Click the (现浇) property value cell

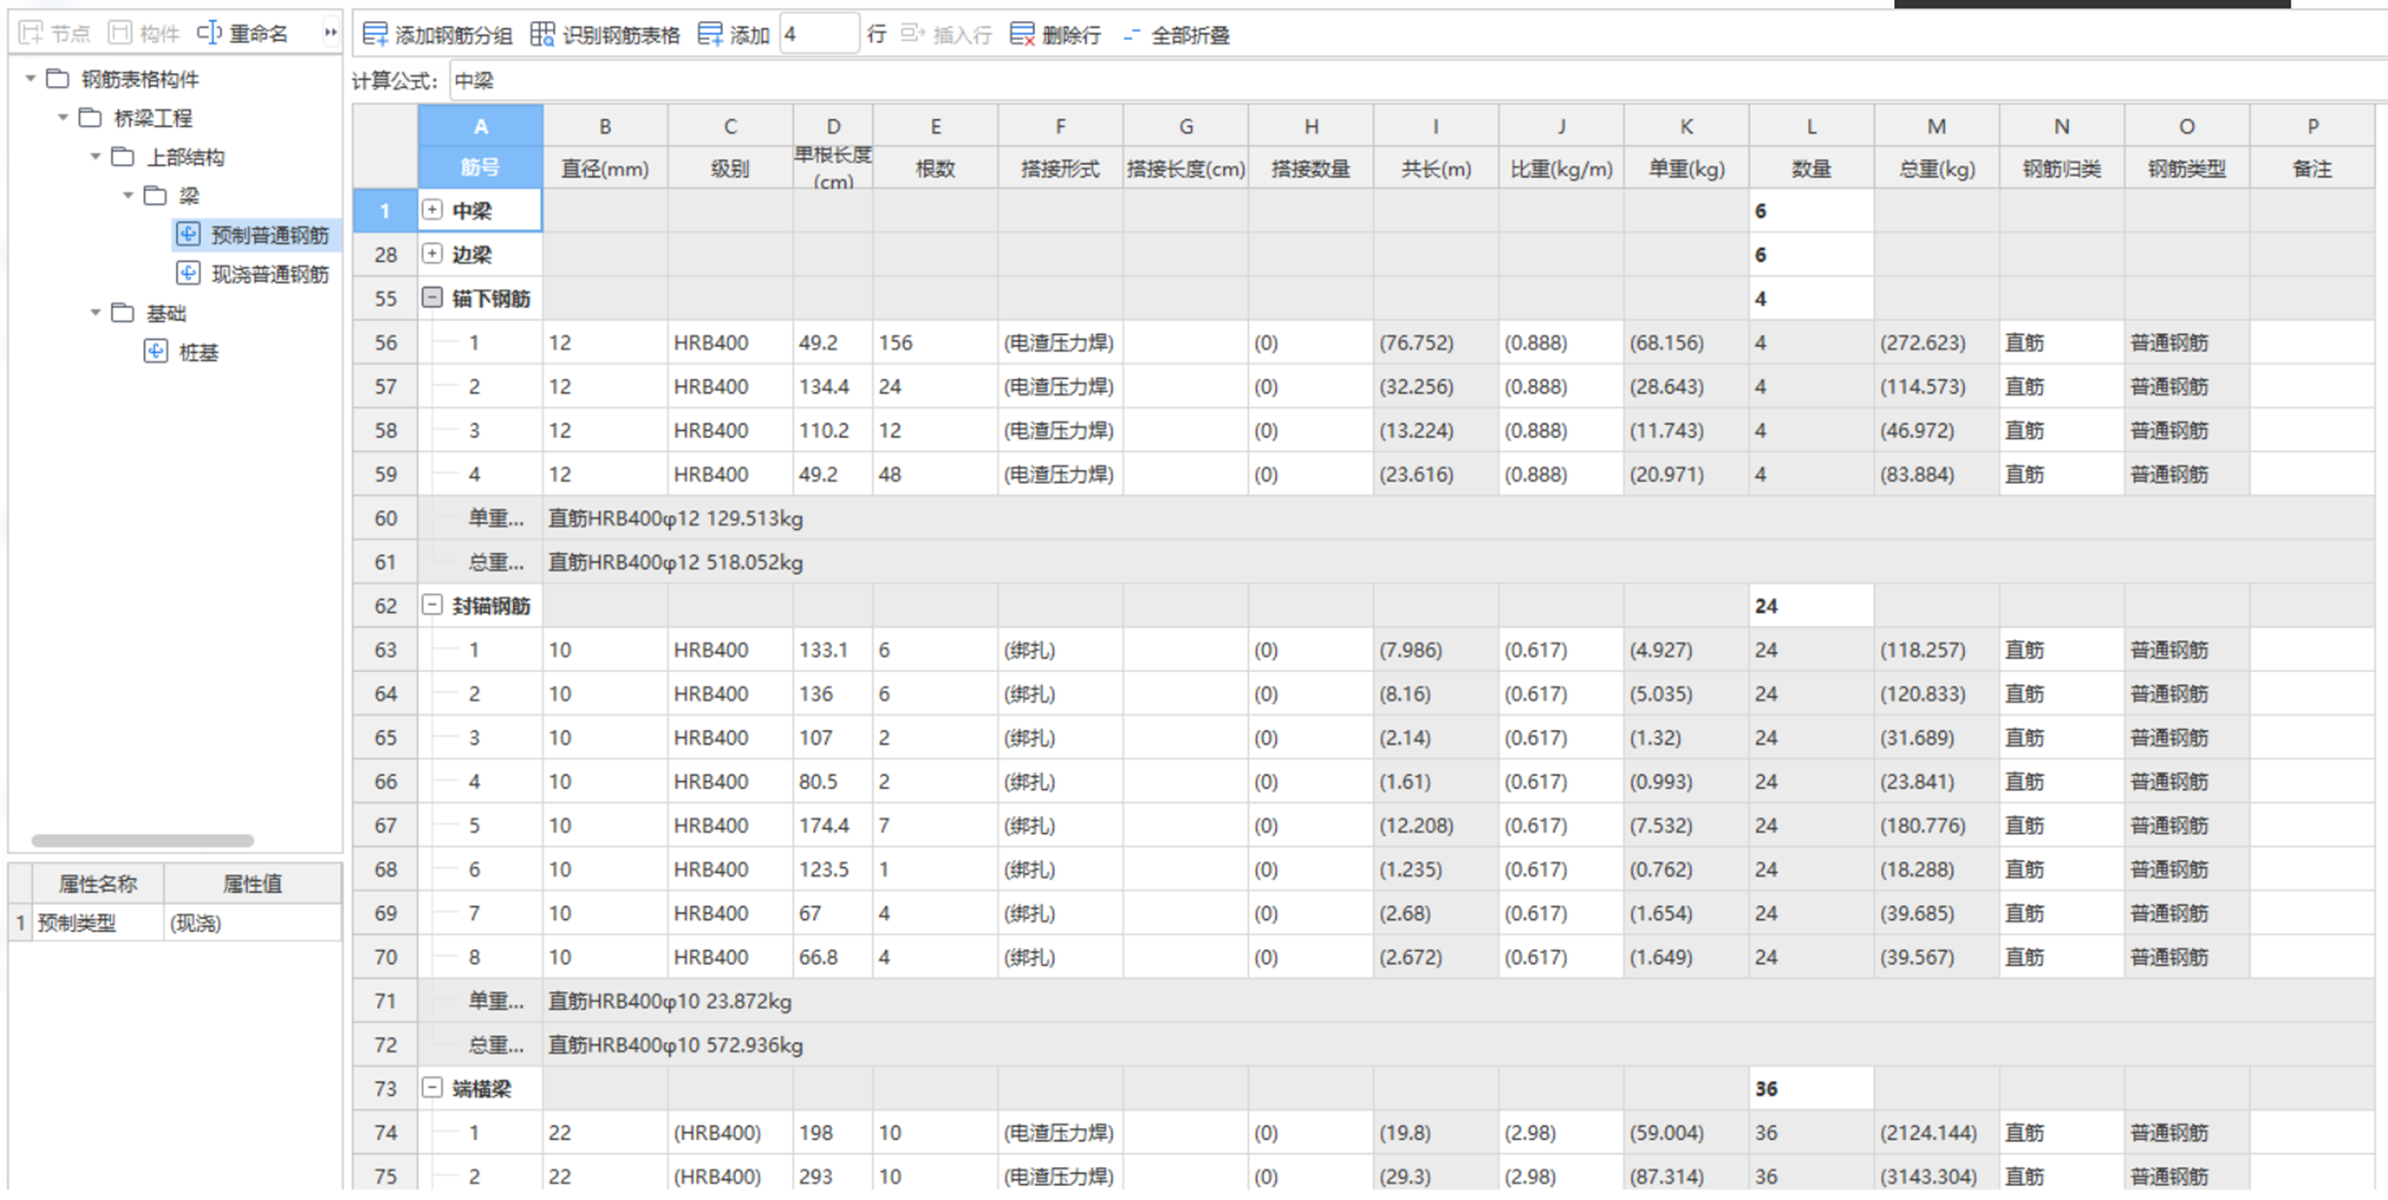point(253,923)
